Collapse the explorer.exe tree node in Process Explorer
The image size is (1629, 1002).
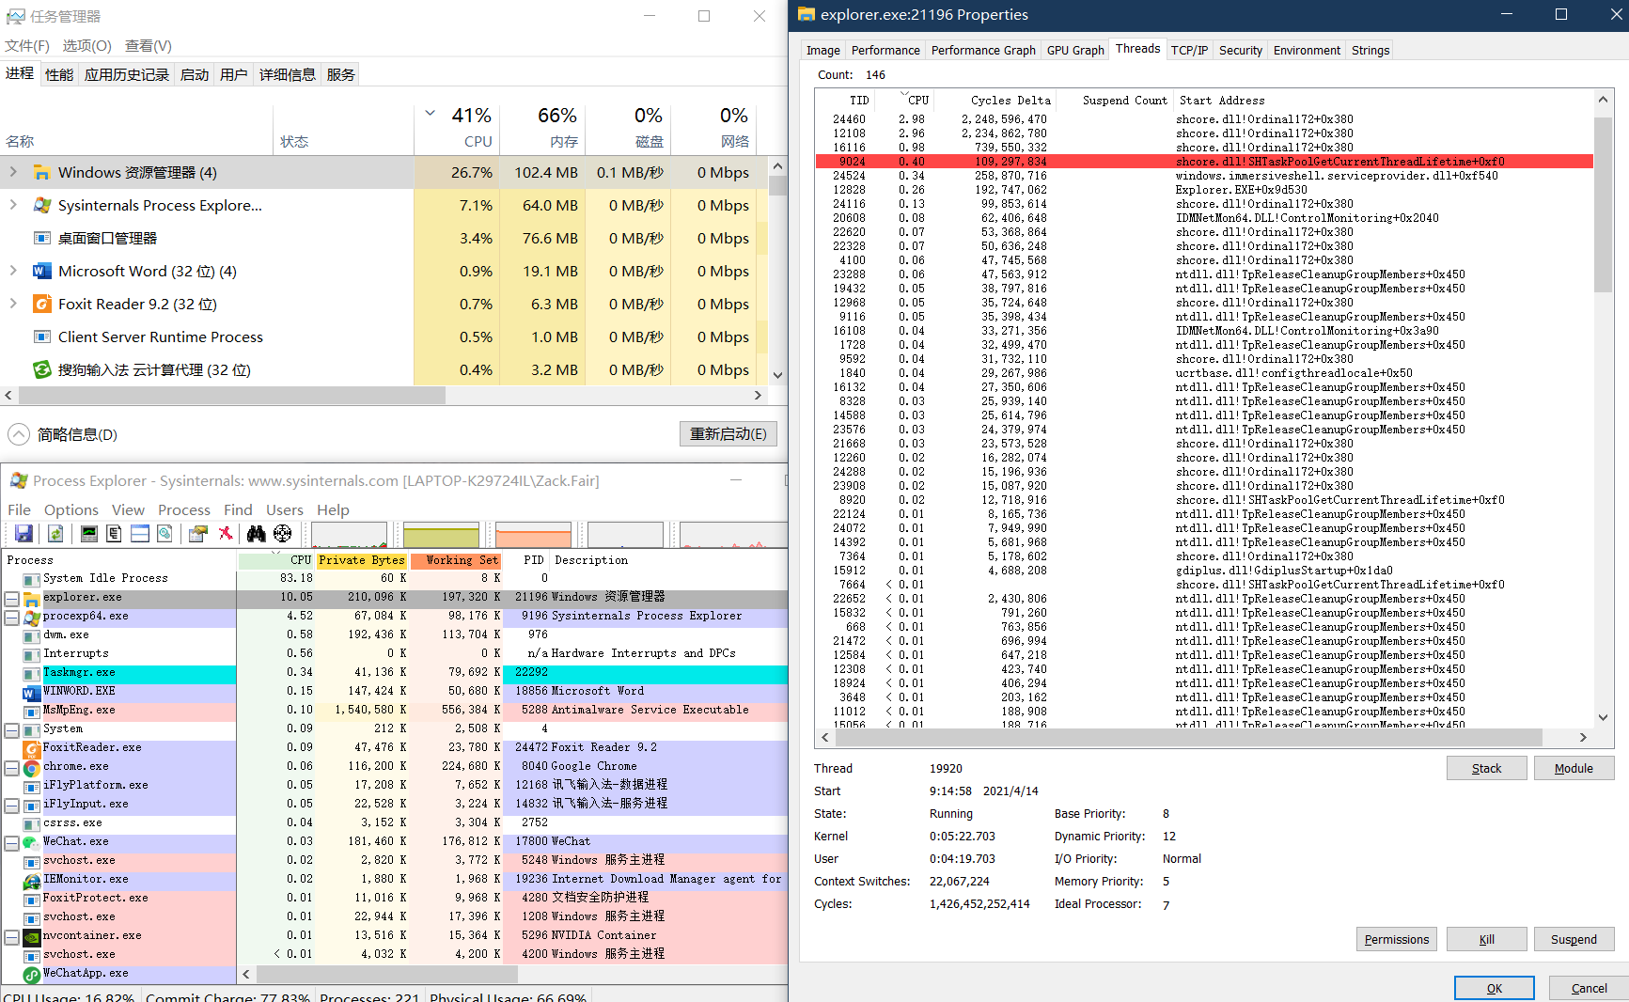tap(12, 598)
